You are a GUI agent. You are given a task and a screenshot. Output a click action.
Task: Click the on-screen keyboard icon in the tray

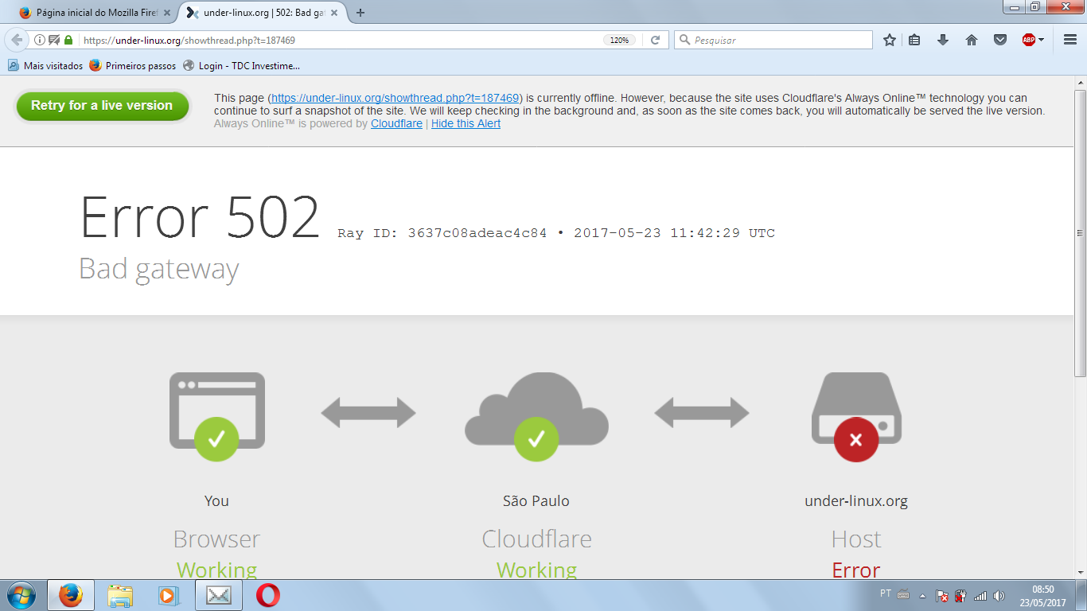point(903,594)
